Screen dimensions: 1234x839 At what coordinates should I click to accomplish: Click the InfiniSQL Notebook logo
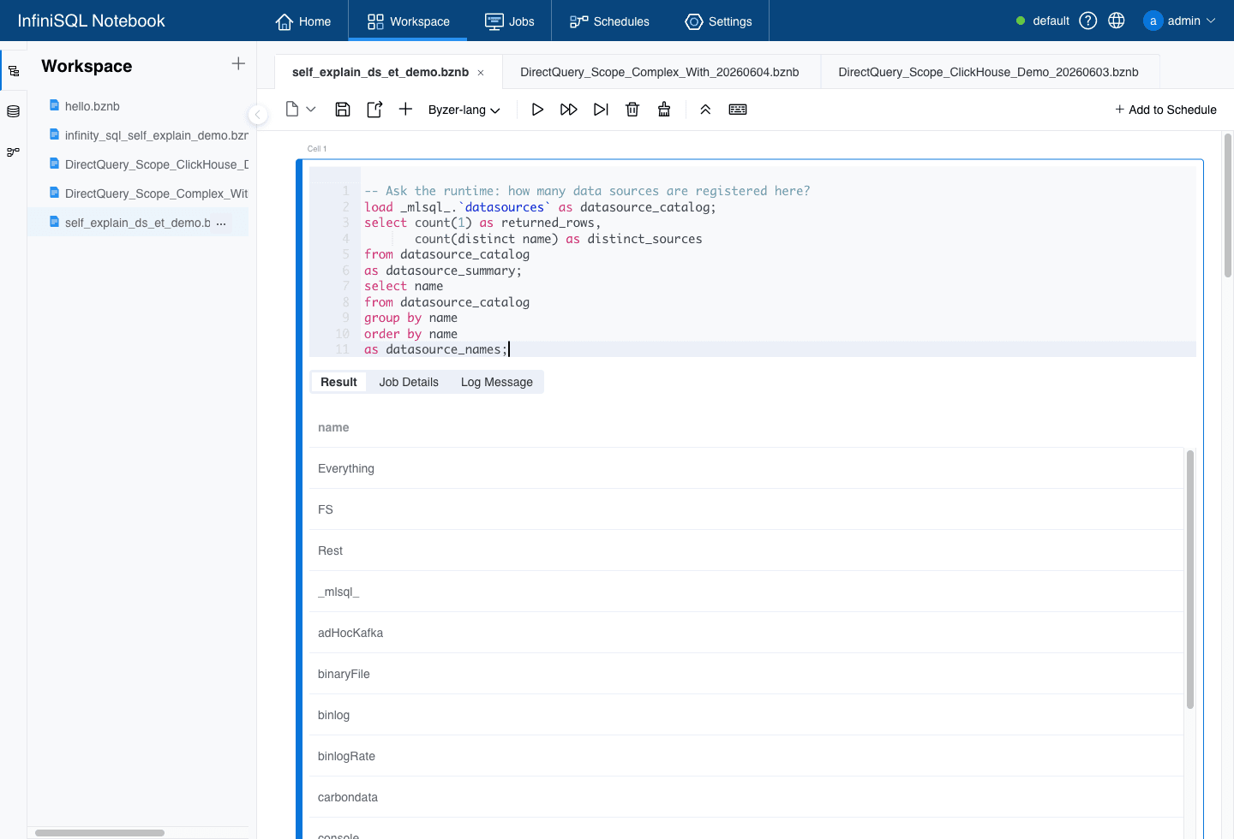[x=92, y=21]
